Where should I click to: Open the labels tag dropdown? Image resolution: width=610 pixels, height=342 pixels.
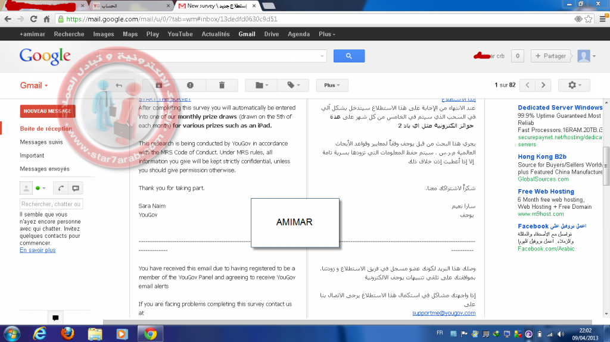click(x=293, y=85)
